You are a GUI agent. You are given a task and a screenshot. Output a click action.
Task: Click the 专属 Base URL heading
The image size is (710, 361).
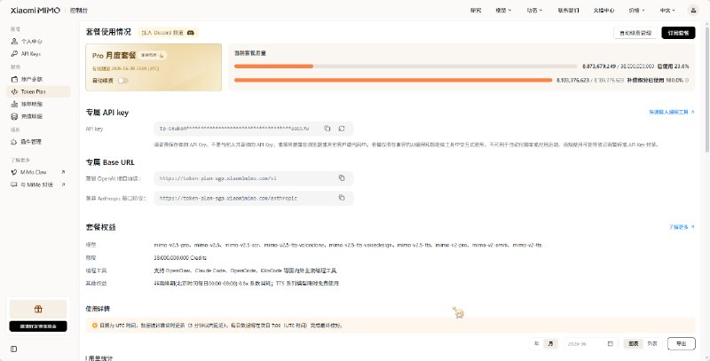coord(110,162)
